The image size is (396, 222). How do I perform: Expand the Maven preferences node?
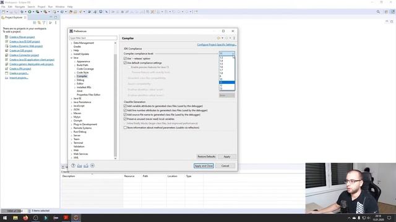(x=72, y=113)
